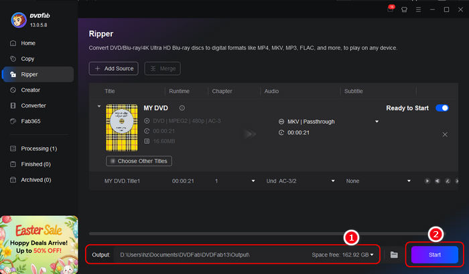Click the Output path field
This screenshot has width=469, height=274.
point(212,255)
